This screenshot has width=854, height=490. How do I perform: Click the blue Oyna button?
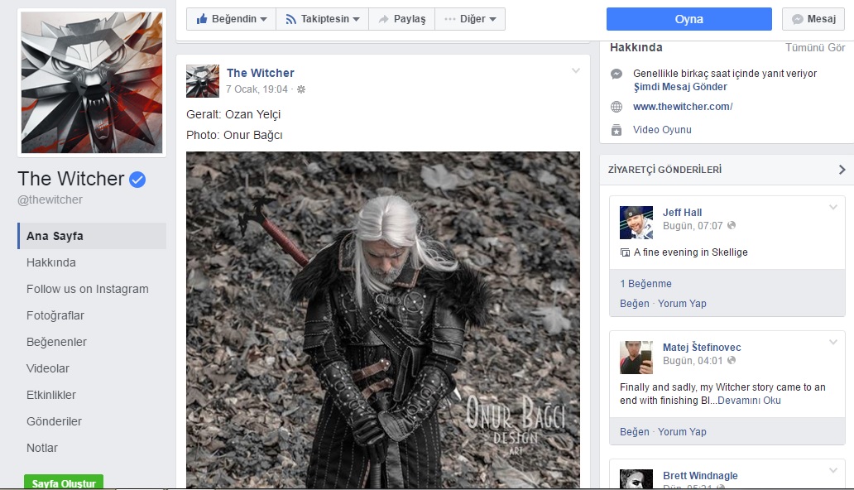click(x=689, y=19)
